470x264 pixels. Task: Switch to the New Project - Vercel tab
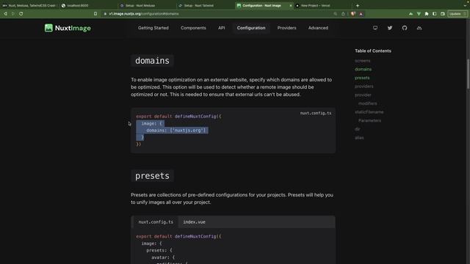(x=322, y=5)
